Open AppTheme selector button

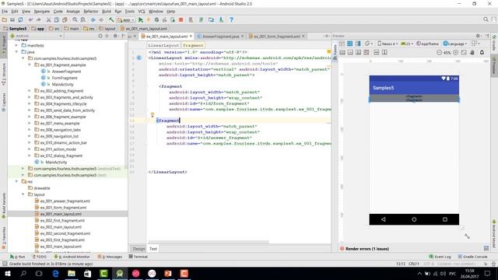tap(427, 44)
